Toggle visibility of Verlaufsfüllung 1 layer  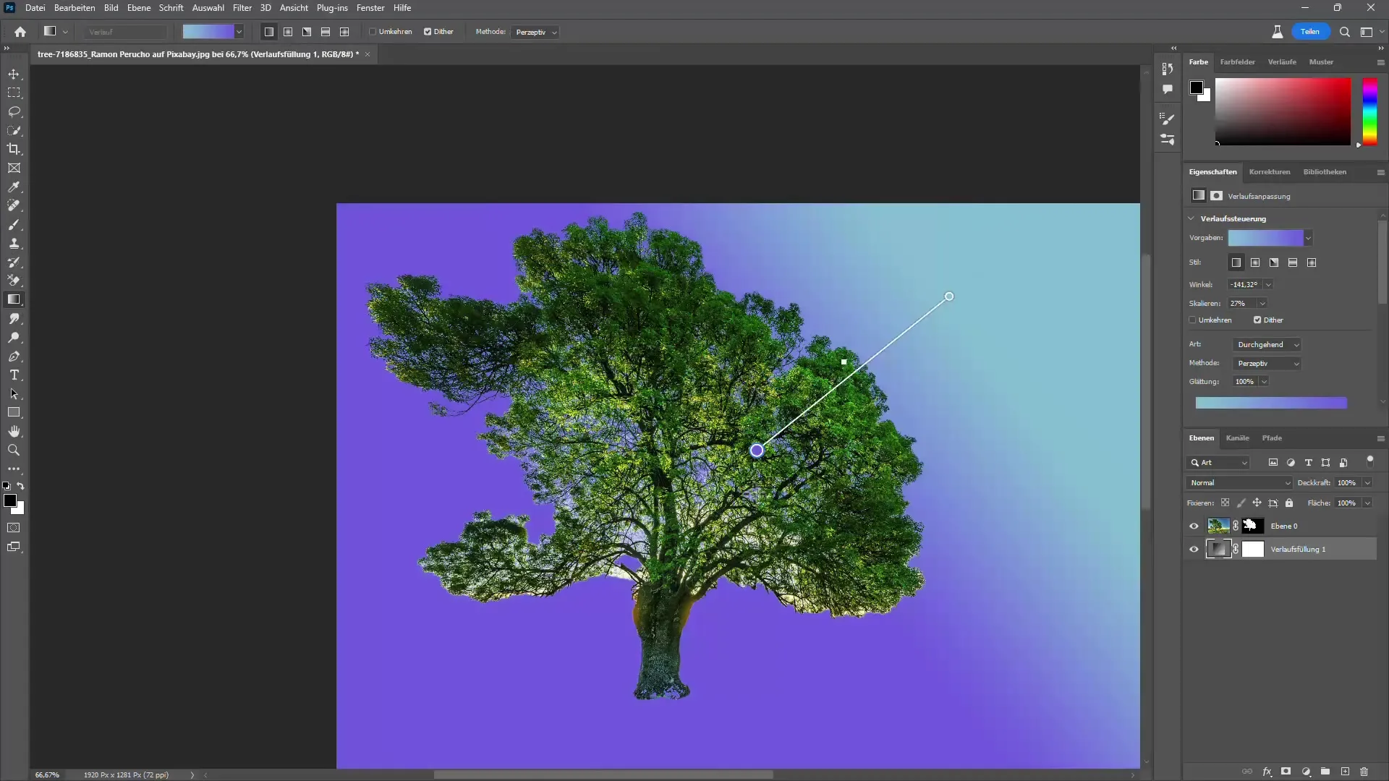(1194, 550)
